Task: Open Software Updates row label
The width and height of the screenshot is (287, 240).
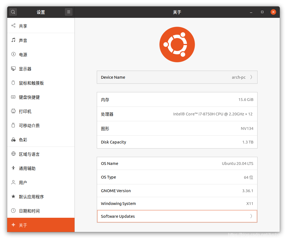Action: 118,216
